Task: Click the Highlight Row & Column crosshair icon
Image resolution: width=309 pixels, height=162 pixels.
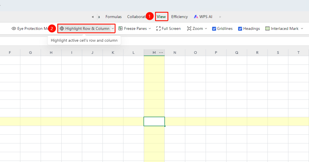Action: click(62, 28)
